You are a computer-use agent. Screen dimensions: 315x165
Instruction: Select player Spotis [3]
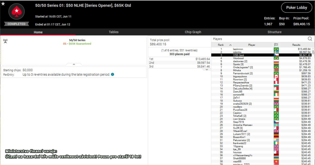pos(238,64)
